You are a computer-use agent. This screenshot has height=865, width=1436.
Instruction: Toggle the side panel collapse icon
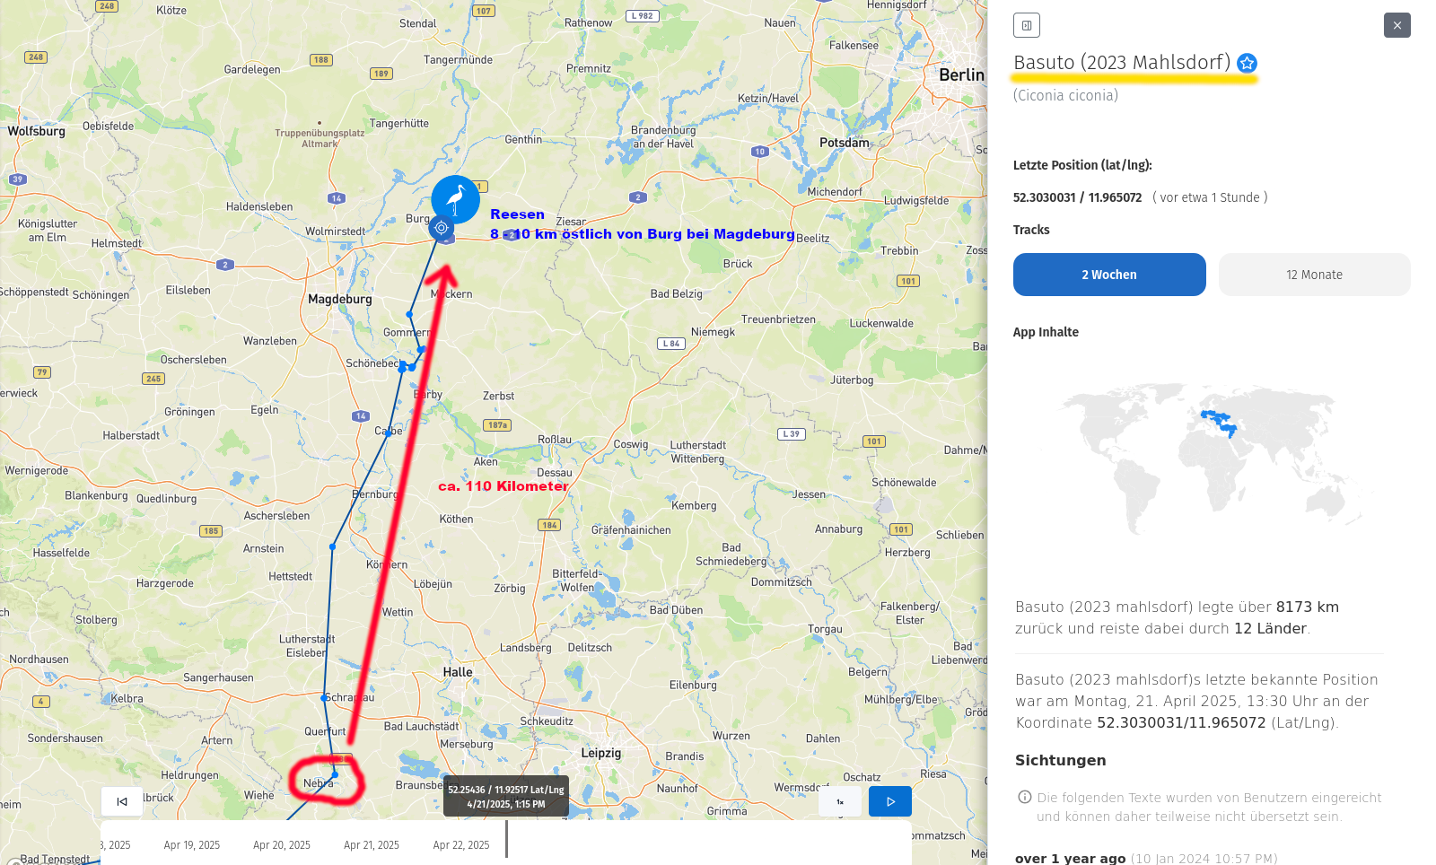point(1027,25)
